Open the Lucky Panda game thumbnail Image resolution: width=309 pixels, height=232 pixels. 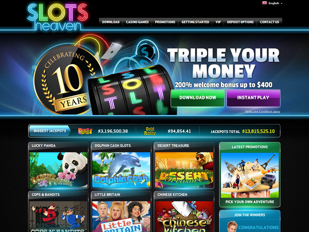pos(58,170)
